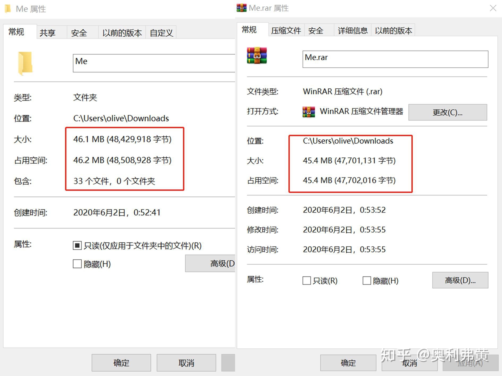Click the folder icon in Me 属性 title bar
Screen dimensions: 502x376
point(8,9)
